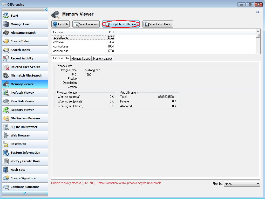Open the Filter by dropdown
The height and width of the screenshot is (199, 265).
click(x=242, y=184)
